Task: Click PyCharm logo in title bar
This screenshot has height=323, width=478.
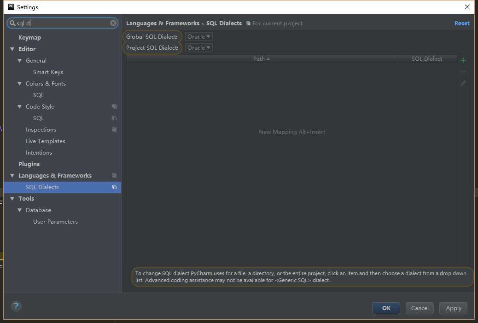Action: [11, 7]
